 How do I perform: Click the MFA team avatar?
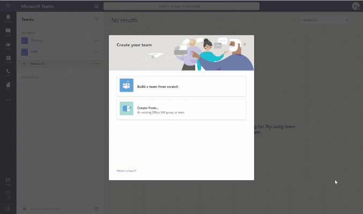[25, 52]
